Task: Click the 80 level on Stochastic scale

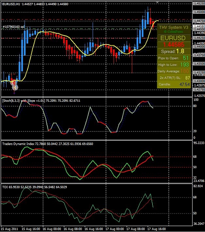Action: [195, 106]
